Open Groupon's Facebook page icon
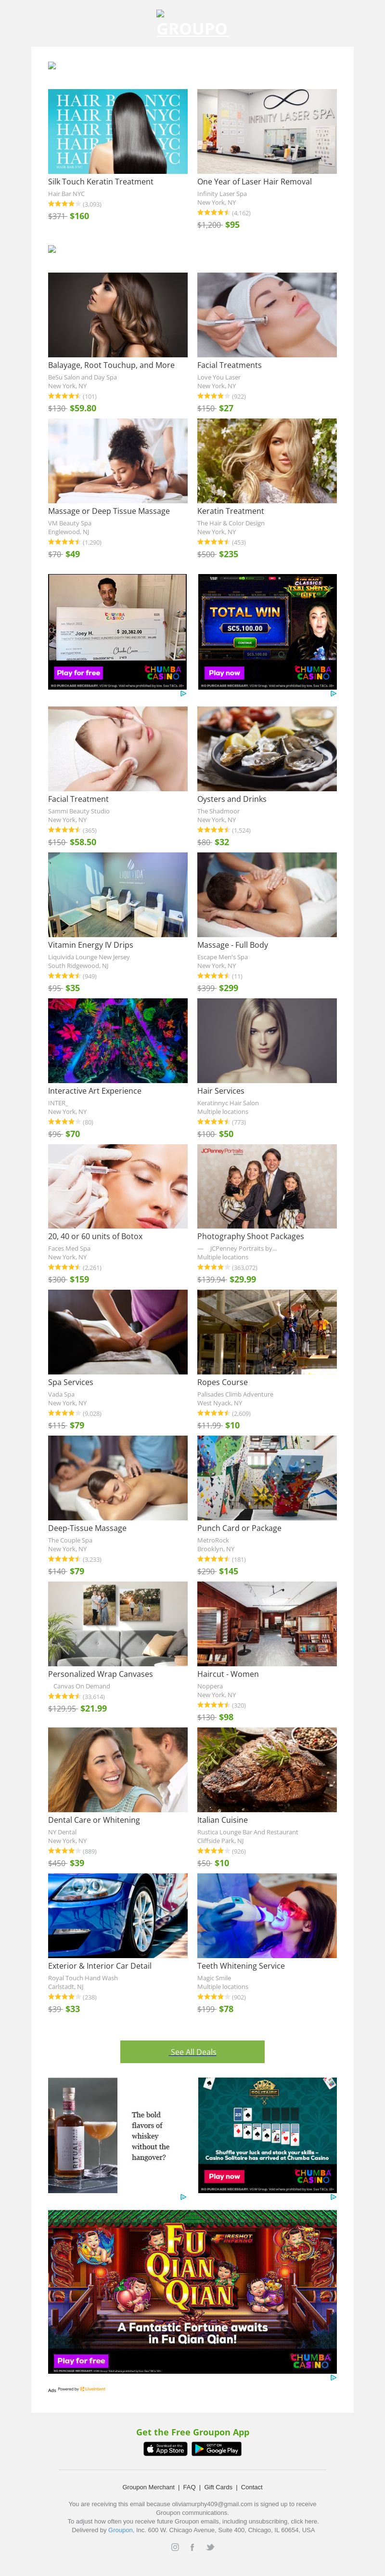385x2576 pixels. (192, 2546)
